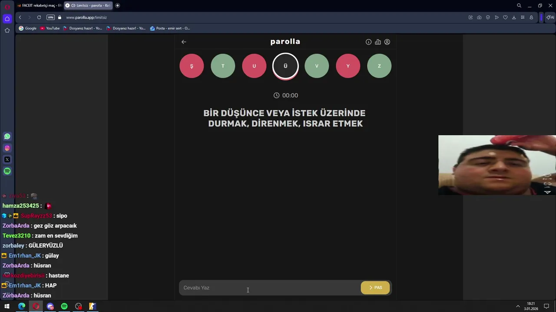This screenshot has height=312, width=556.
Task: Select the Ş letter circle
Action: (x=192, y=66)
